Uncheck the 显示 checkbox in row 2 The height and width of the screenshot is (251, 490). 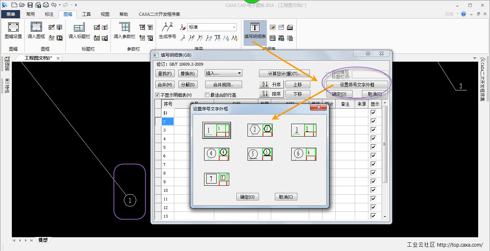coord(373,121)
